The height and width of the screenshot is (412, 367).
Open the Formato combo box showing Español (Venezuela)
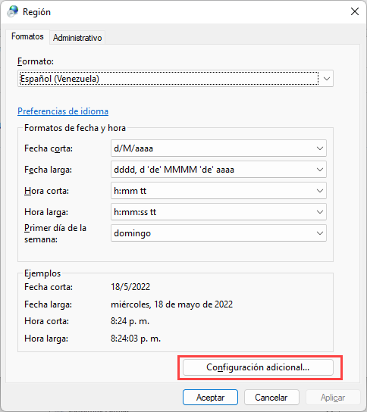point(175,79)
